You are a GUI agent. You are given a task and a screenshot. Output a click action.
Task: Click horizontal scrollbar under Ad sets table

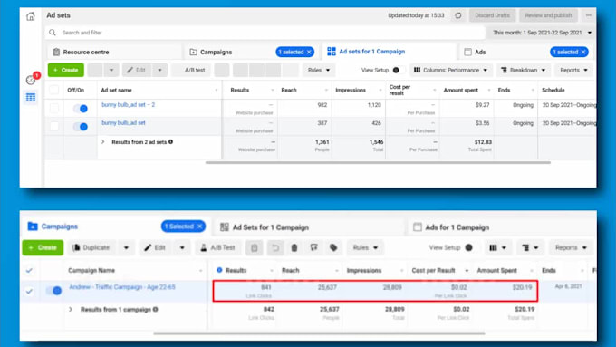pyautogui.click(x=378, y=162)
